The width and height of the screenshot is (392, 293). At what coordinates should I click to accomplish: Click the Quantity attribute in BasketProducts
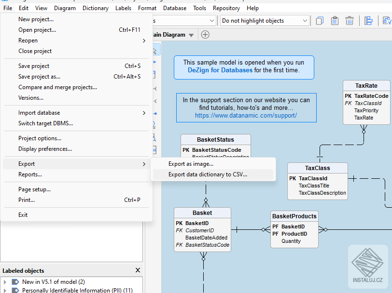pyautogui.click(x=291, y=241)
